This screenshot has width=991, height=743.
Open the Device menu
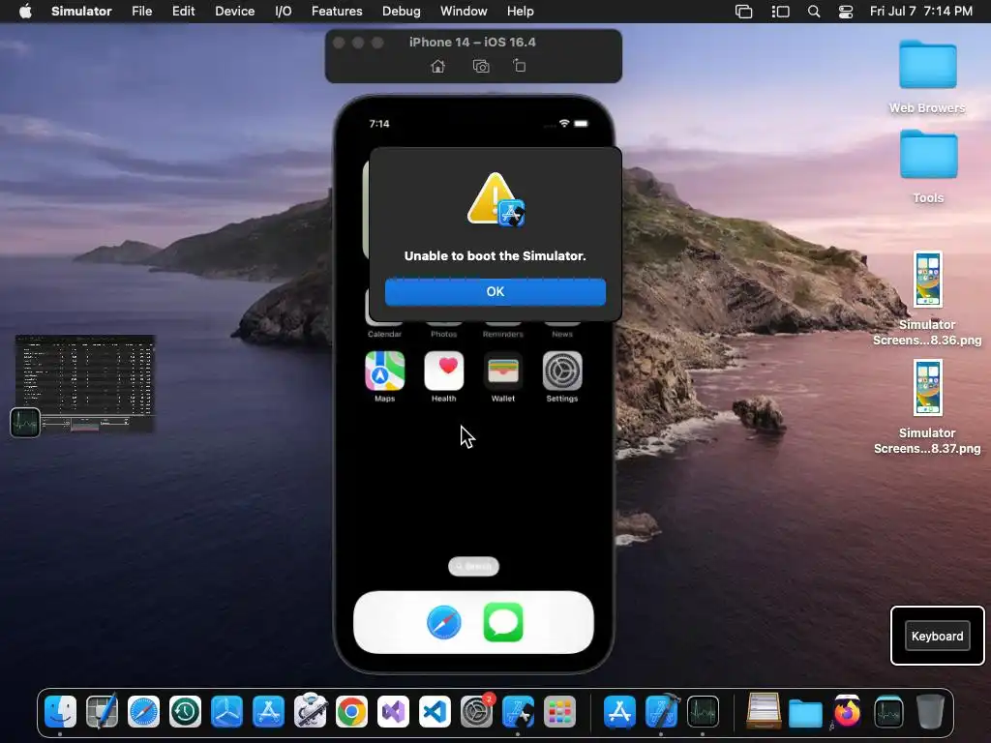click(234, 12)
